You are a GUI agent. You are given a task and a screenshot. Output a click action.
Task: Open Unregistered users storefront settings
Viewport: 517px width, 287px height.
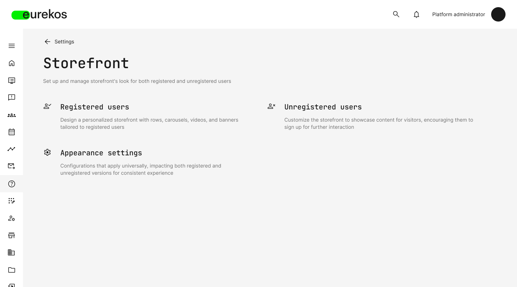click(x=323, y=107)
